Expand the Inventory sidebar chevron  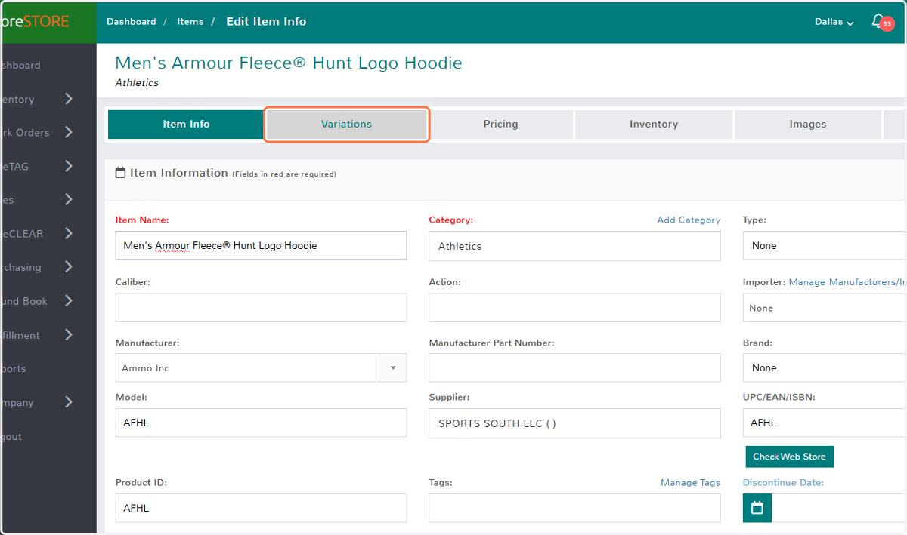click(69, 99)
